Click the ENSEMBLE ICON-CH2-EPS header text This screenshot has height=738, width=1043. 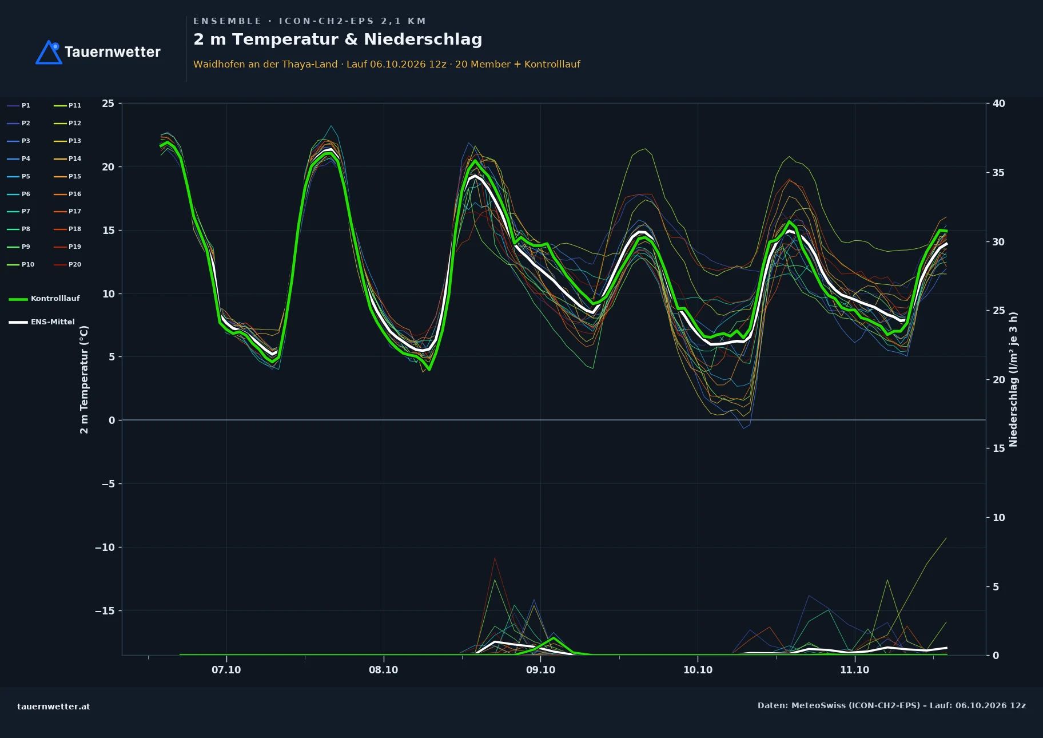pyautogui.click(x=310, y=21)
